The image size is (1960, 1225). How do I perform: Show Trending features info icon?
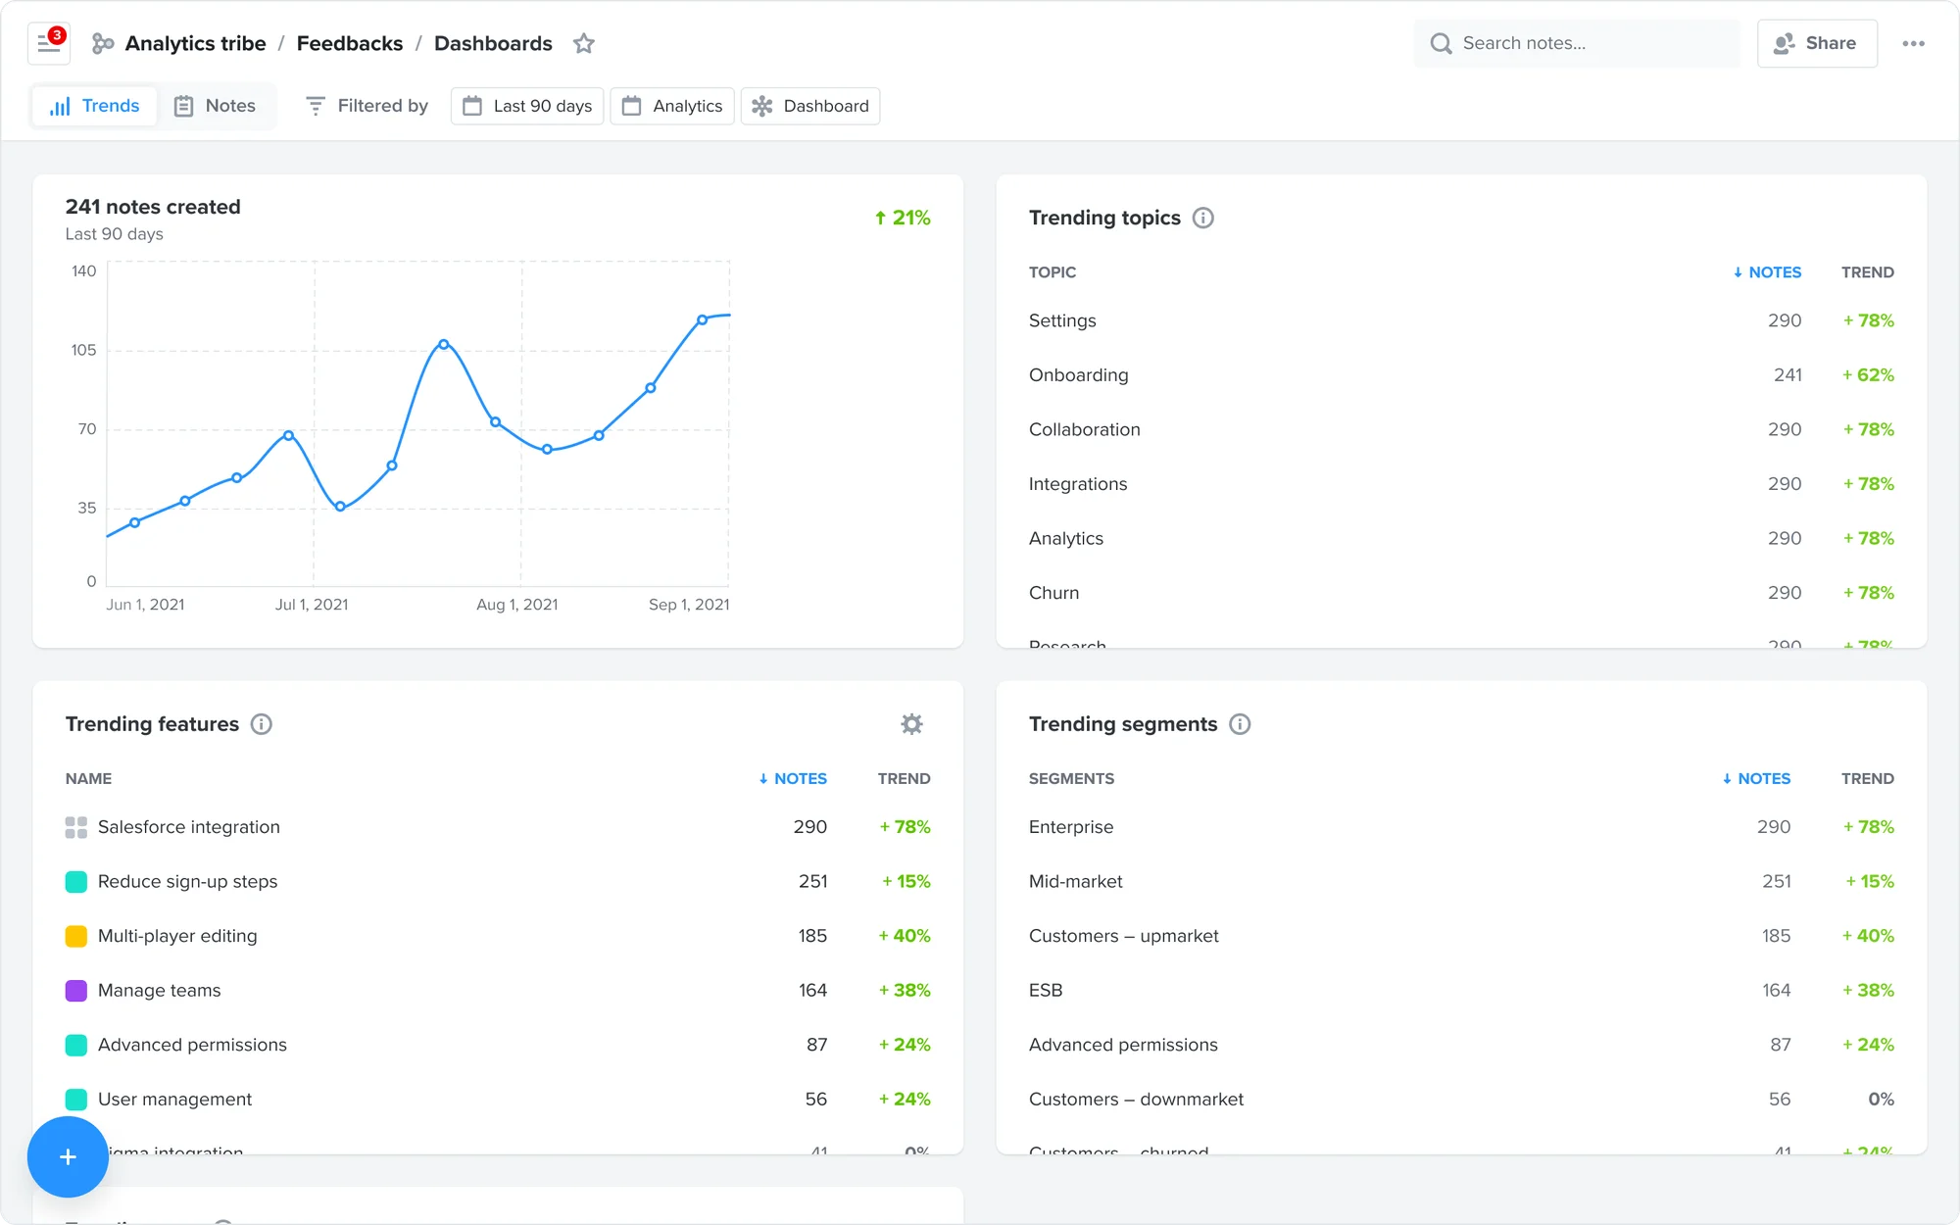pyautogui.click(x=261, y=724)
